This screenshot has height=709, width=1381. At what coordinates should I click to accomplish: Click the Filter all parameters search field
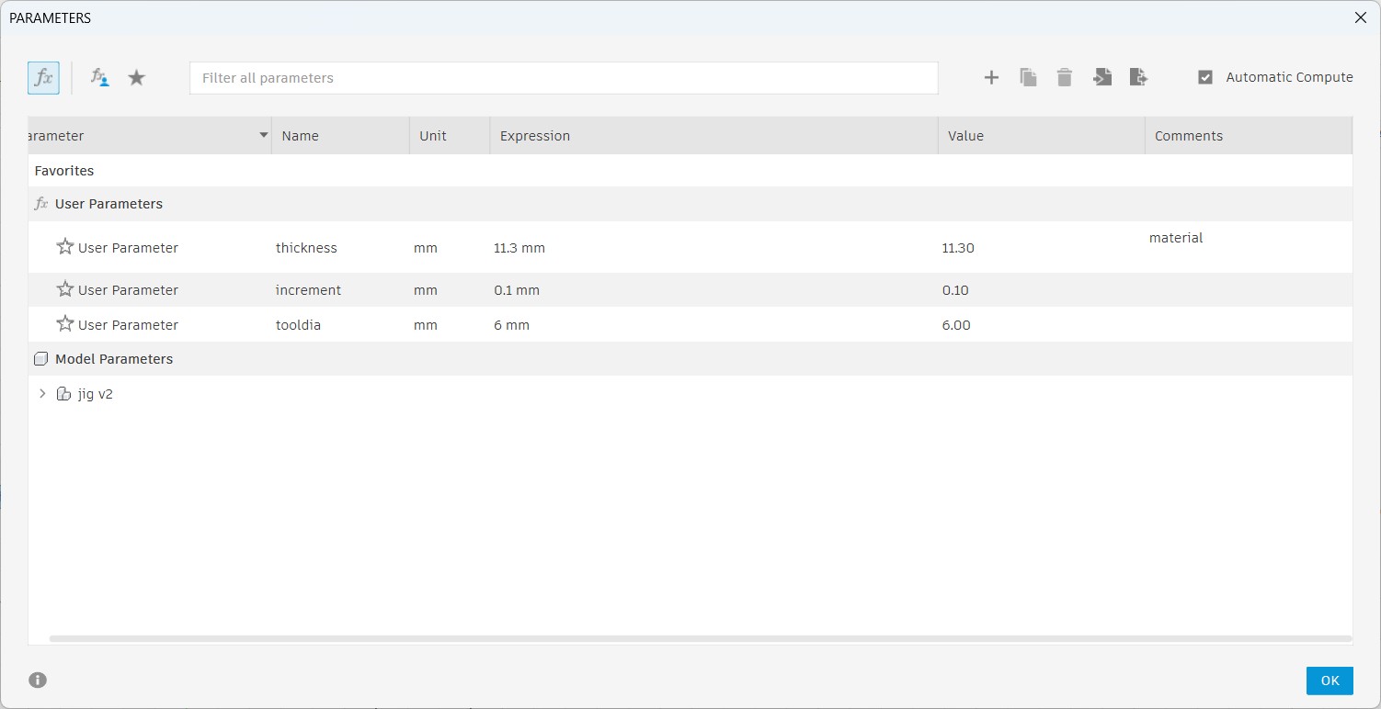(564, 78)
